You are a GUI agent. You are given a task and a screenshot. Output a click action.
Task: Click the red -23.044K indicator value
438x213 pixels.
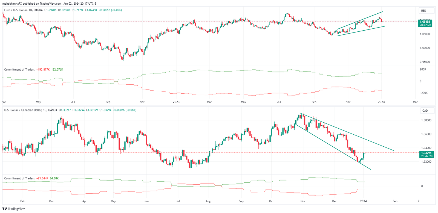[x=42, y=178]
